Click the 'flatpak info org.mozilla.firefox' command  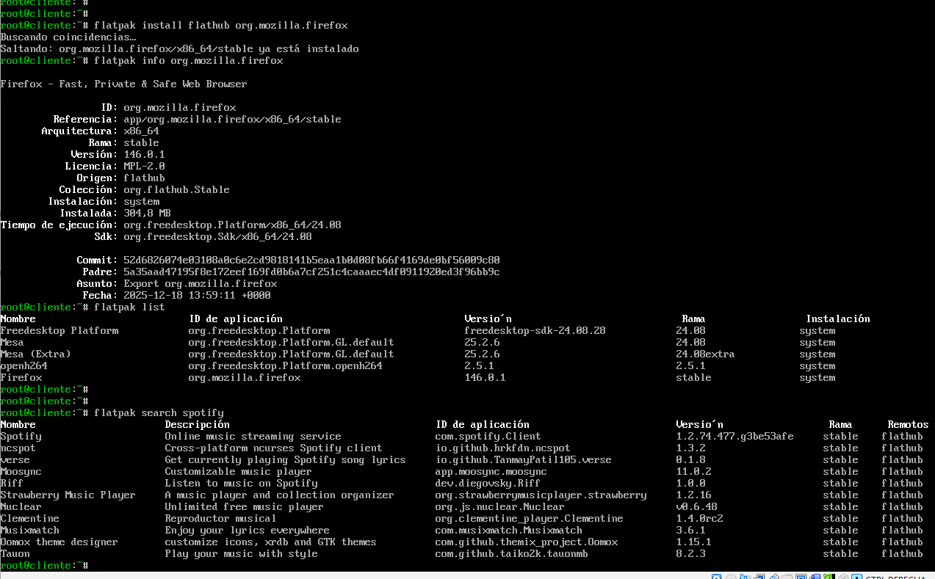point(188,60)
